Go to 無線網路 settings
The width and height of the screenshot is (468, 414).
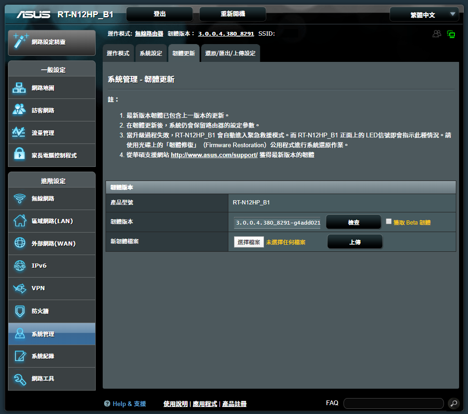tap(52, 198)
